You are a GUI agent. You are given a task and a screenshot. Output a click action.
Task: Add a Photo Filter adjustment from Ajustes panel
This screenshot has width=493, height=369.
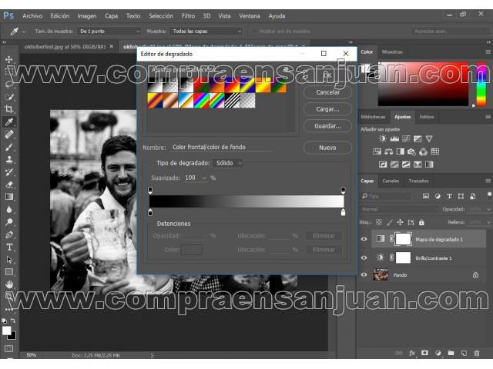(x=411, y=152)
